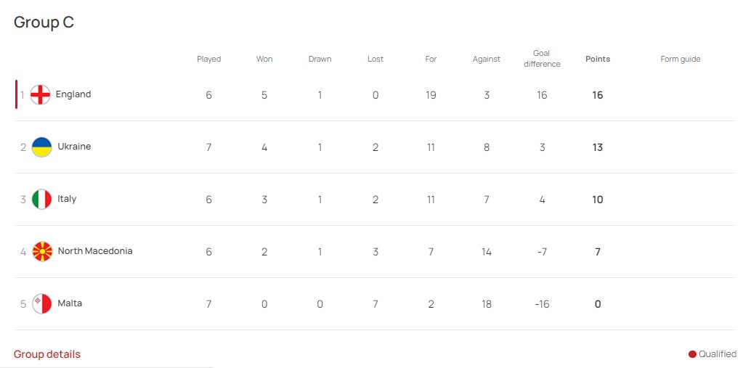Screen dimensions: 751x368
Task: Click England's points value of 16
Action: tap(597, 95)
